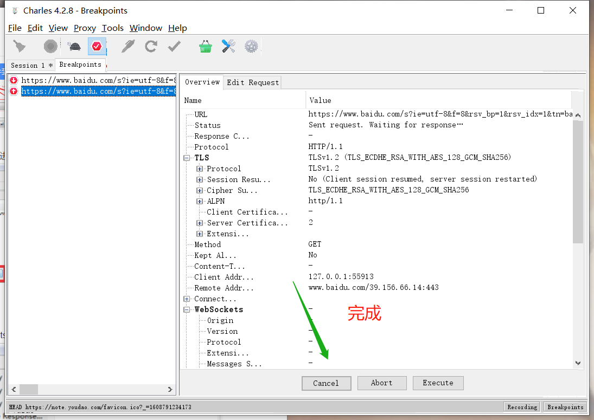Switch to the Breakpoints tab
The width and height of the screenshot is (594, 420).
[x=80, y=64]
